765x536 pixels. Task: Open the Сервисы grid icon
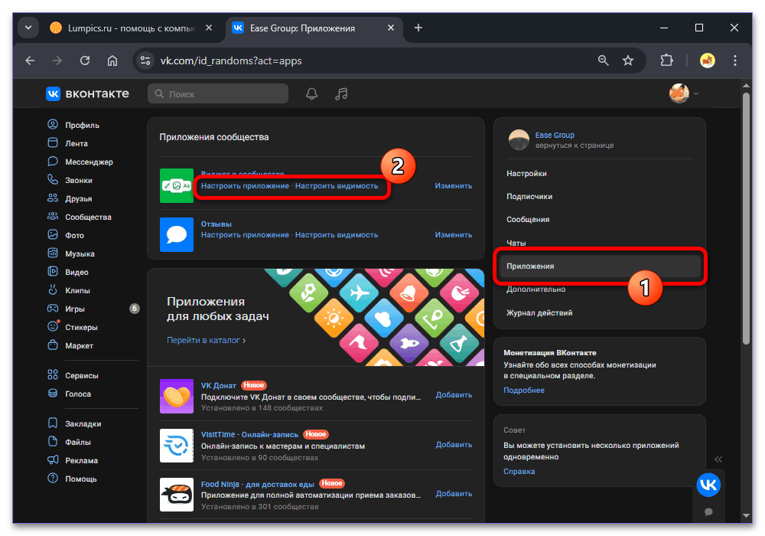53,375
